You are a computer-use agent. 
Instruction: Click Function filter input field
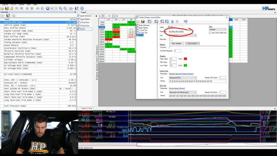click(x=197, y=47)
